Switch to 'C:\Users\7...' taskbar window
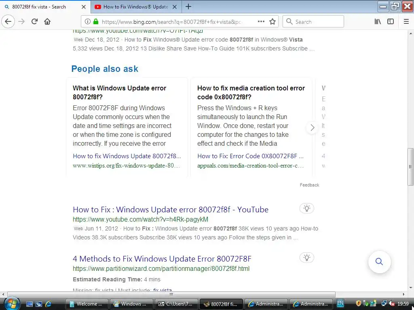Screen dimensions: 414x310 tap(176, 304)
